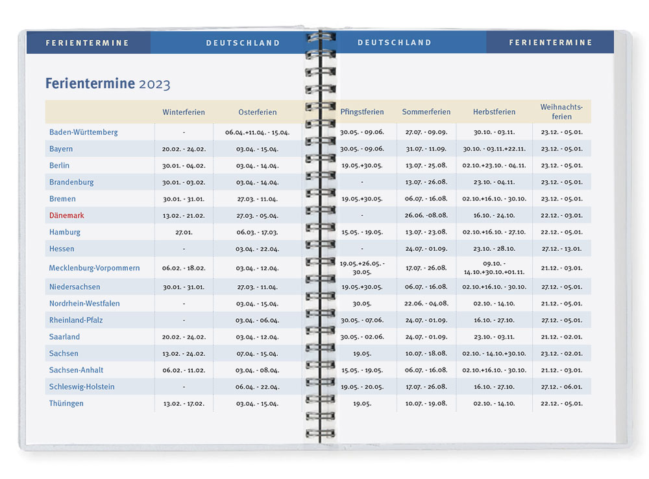The image size is (649, 479).
Task: Click Saarland Pfingstferien '30.05. - 02.06.'
Action: point(361,337)
